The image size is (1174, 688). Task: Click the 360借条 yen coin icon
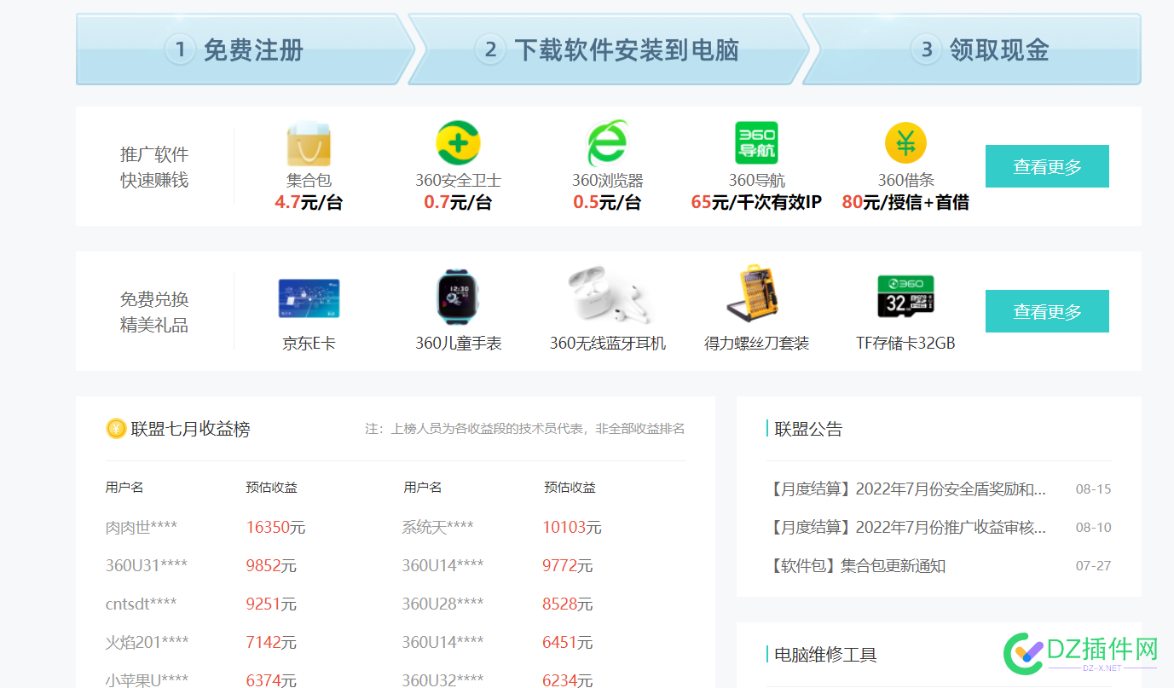click(x=905, y=143)
